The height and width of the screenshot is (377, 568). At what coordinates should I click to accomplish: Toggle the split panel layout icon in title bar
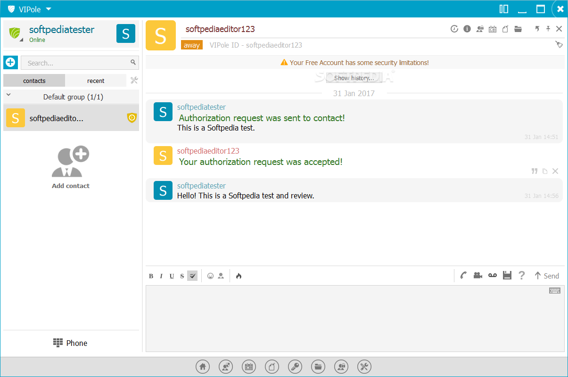click(504, 9)
